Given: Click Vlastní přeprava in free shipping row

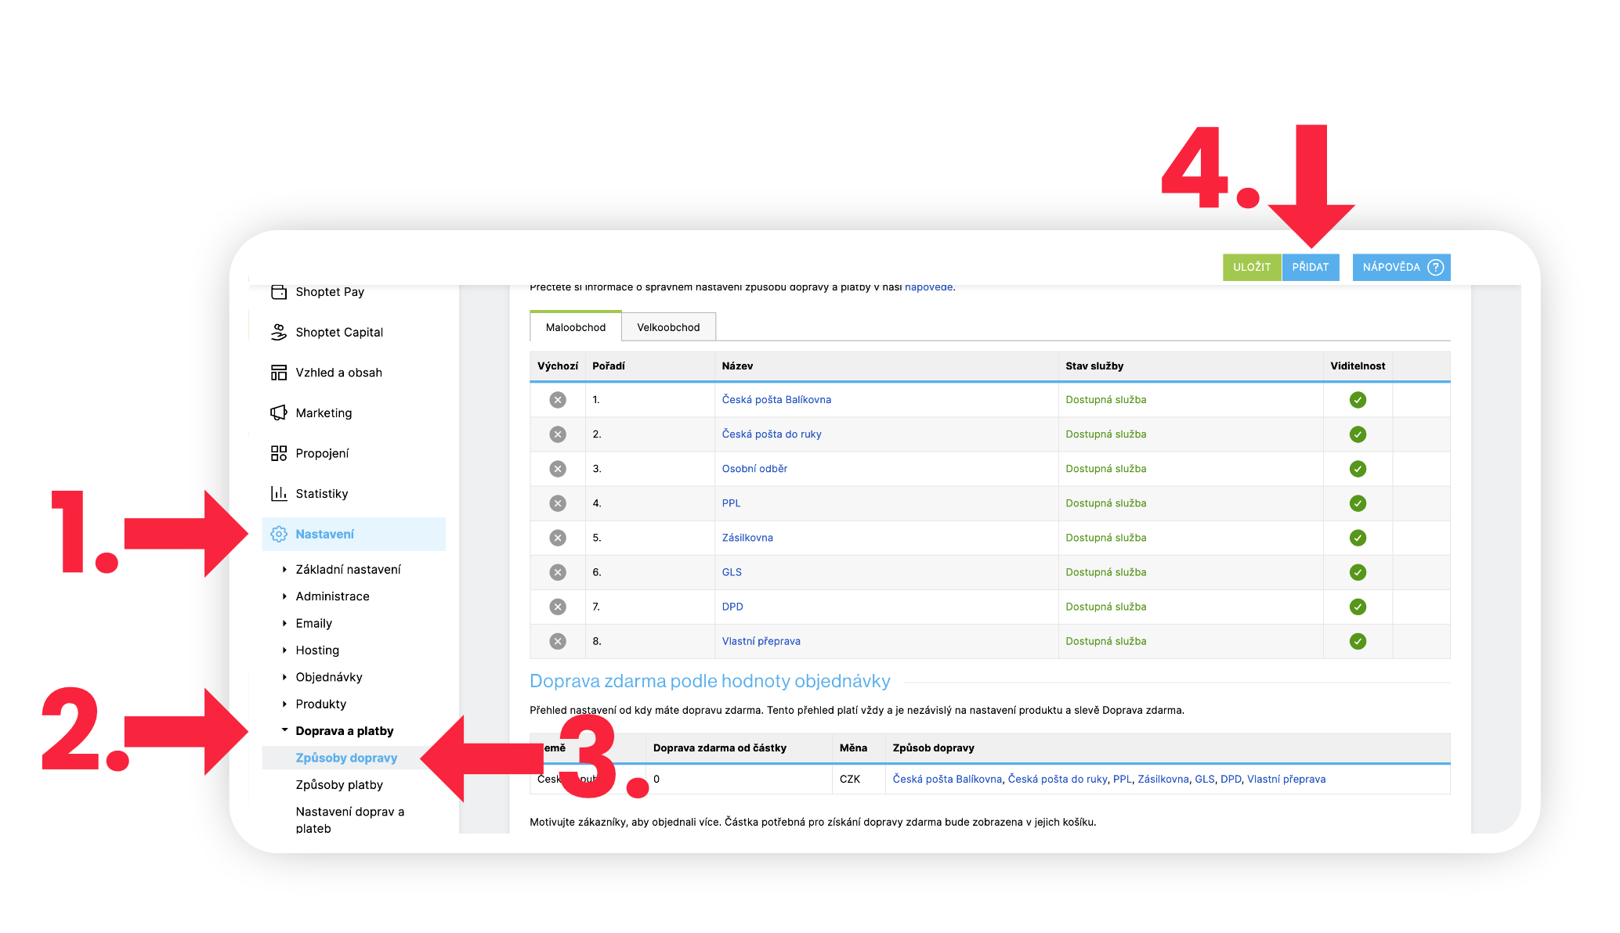Looking at the screenshot, I should click(1286, 780).
